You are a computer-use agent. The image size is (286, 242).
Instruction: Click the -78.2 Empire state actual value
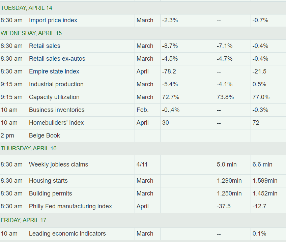pos(169,71)
